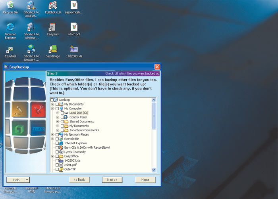The image size is (278, 199).
Task: Open the dropdown arrow beside Help
Action: (x=27, y=180)
